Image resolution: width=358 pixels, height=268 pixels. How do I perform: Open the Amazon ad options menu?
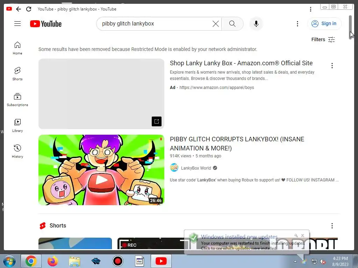[x=332, y=66]
